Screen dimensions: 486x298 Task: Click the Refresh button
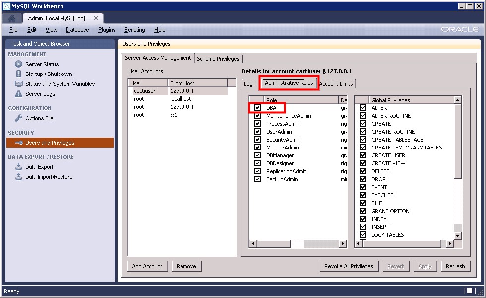[455, 266]
